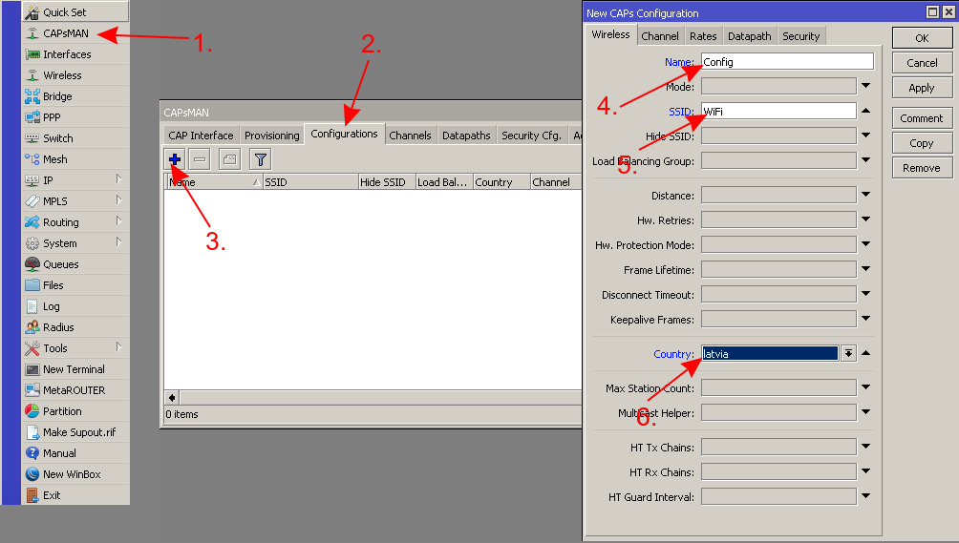
Task: Click the OK button
Action: [921, 38]
